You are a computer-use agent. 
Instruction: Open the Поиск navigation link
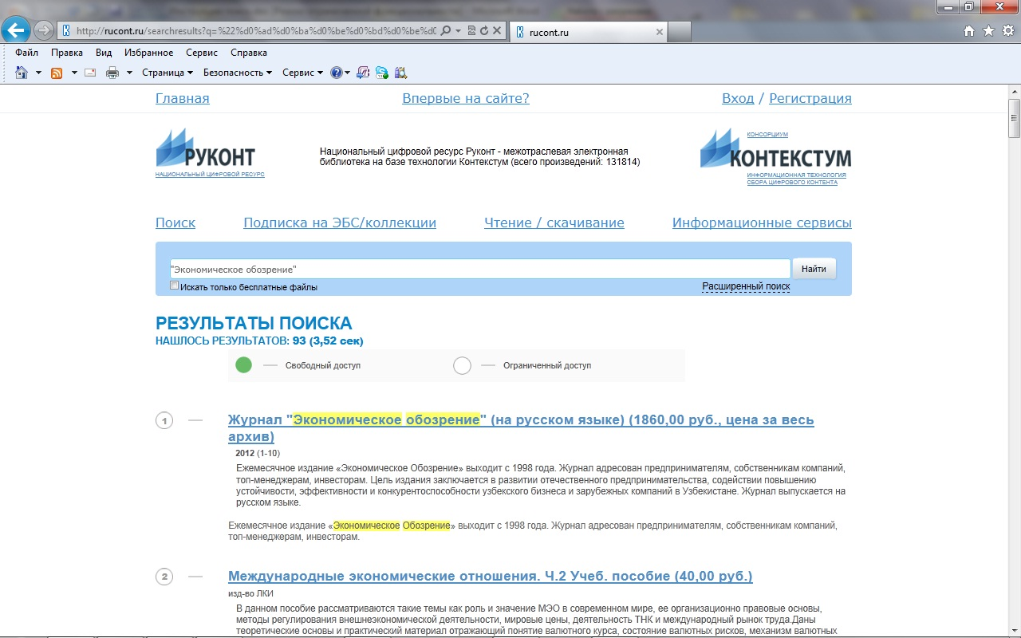[175, 223]
